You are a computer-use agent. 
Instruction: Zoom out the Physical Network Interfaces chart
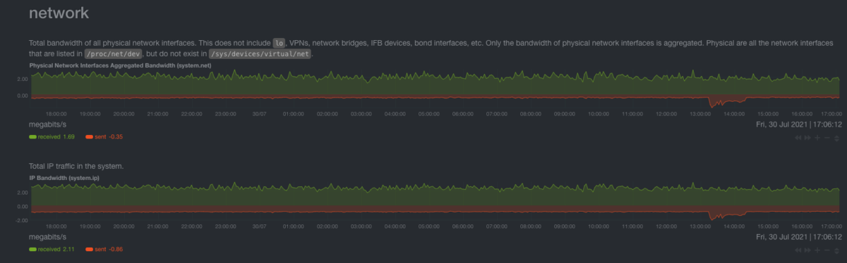pos(827,138)
